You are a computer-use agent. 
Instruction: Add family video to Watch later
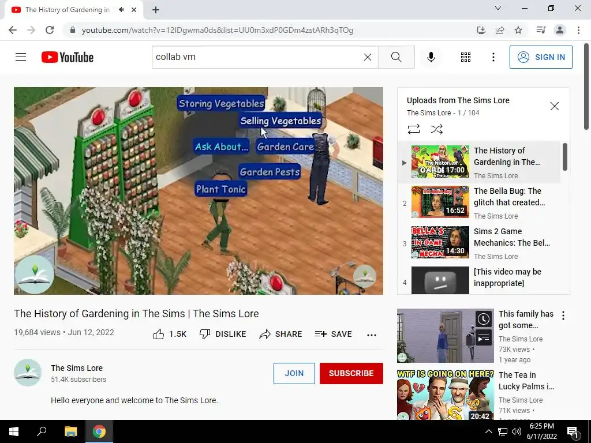pyautogui.click(x=483, y=319)
